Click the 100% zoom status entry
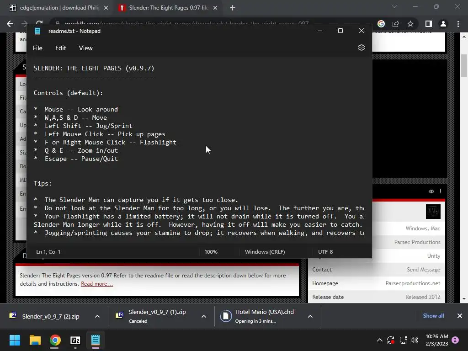This screenshot has width=468, height=351. [x=211, y=252]
